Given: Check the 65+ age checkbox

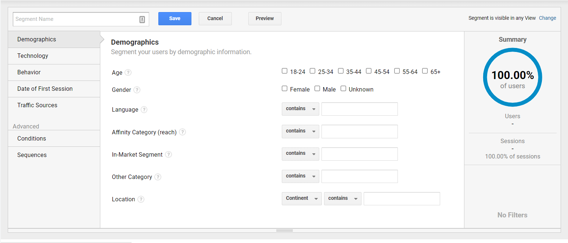Looking at the screenshot, I should point(425,71).
